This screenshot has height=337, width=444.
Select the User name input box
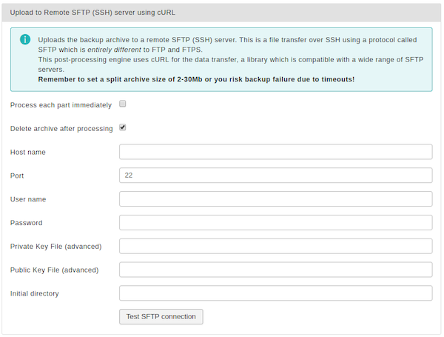pos(275,198)
